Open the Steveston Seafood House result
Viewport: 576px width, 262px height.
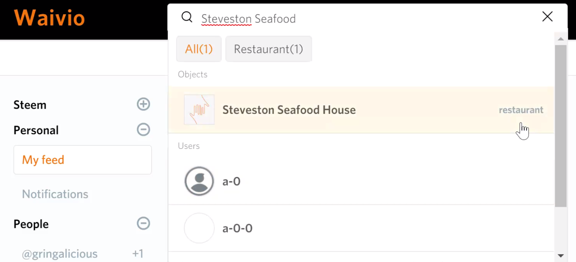coord(289,110)
